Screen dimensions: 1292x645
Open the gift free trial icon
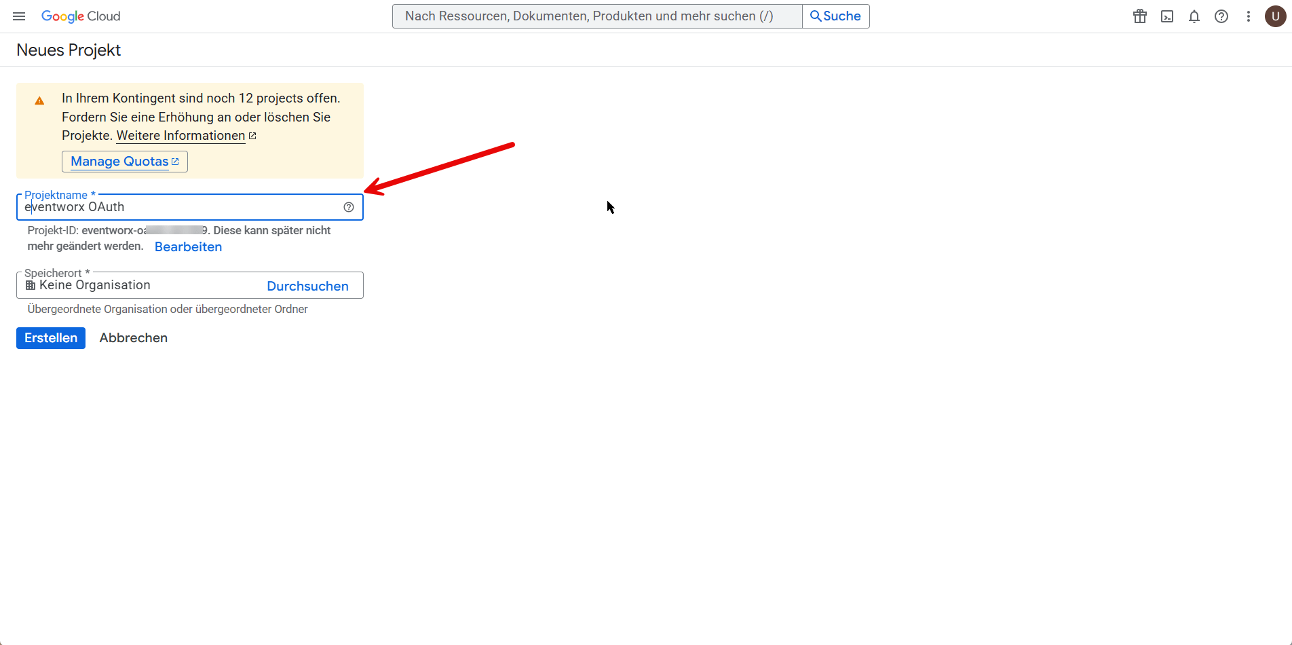1140,16
